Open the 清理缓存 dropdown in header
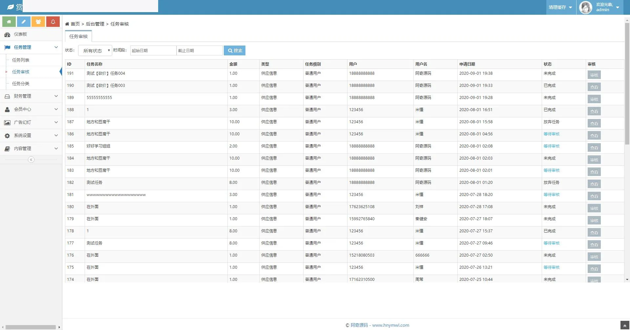 click(x=560, y=7)
